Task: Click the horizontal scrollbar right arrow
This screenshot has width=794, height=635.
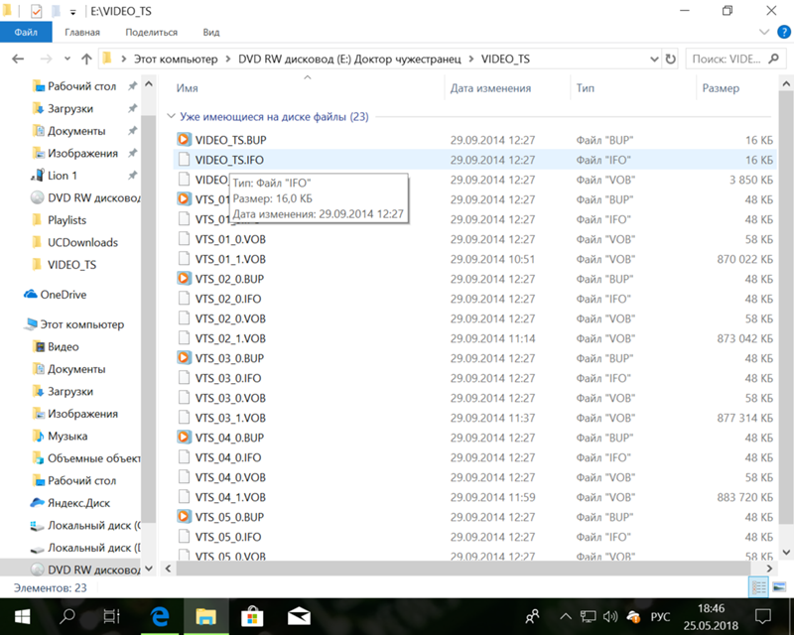Action: point(770,569)
